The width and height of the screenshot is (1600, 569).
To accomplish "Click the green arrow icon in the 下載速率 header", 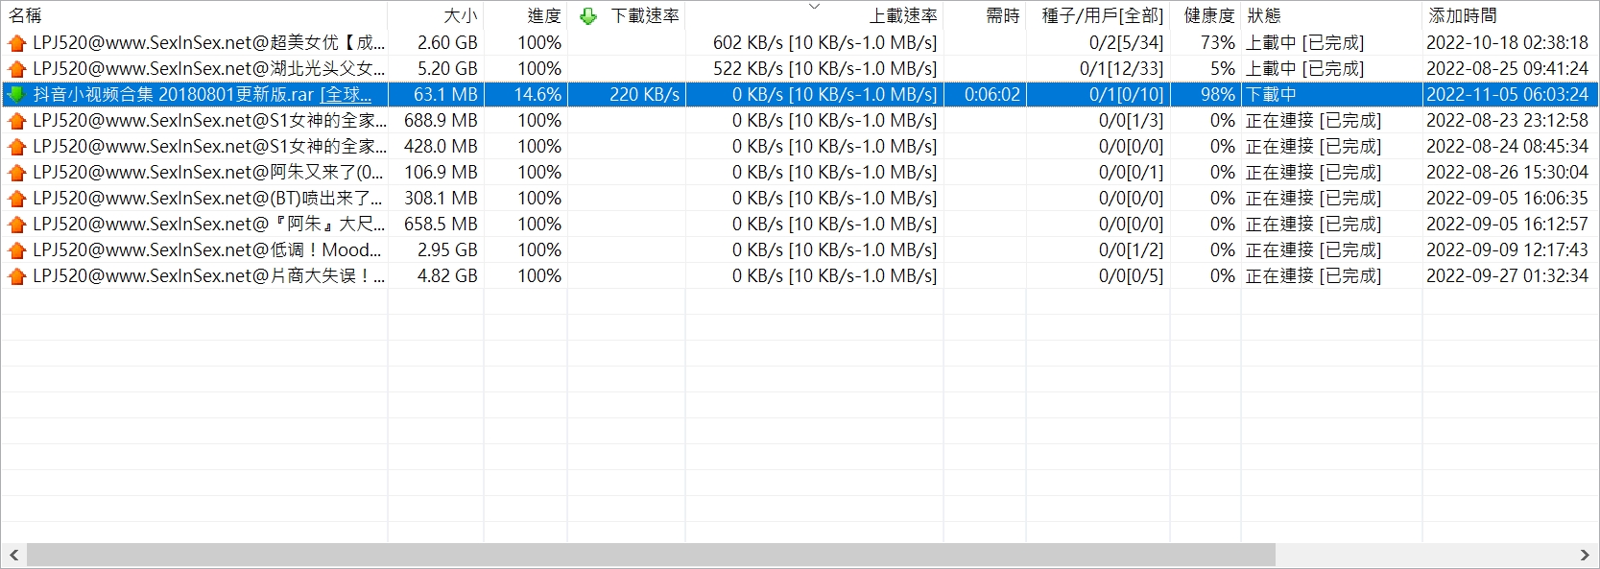I will (588, 16).
